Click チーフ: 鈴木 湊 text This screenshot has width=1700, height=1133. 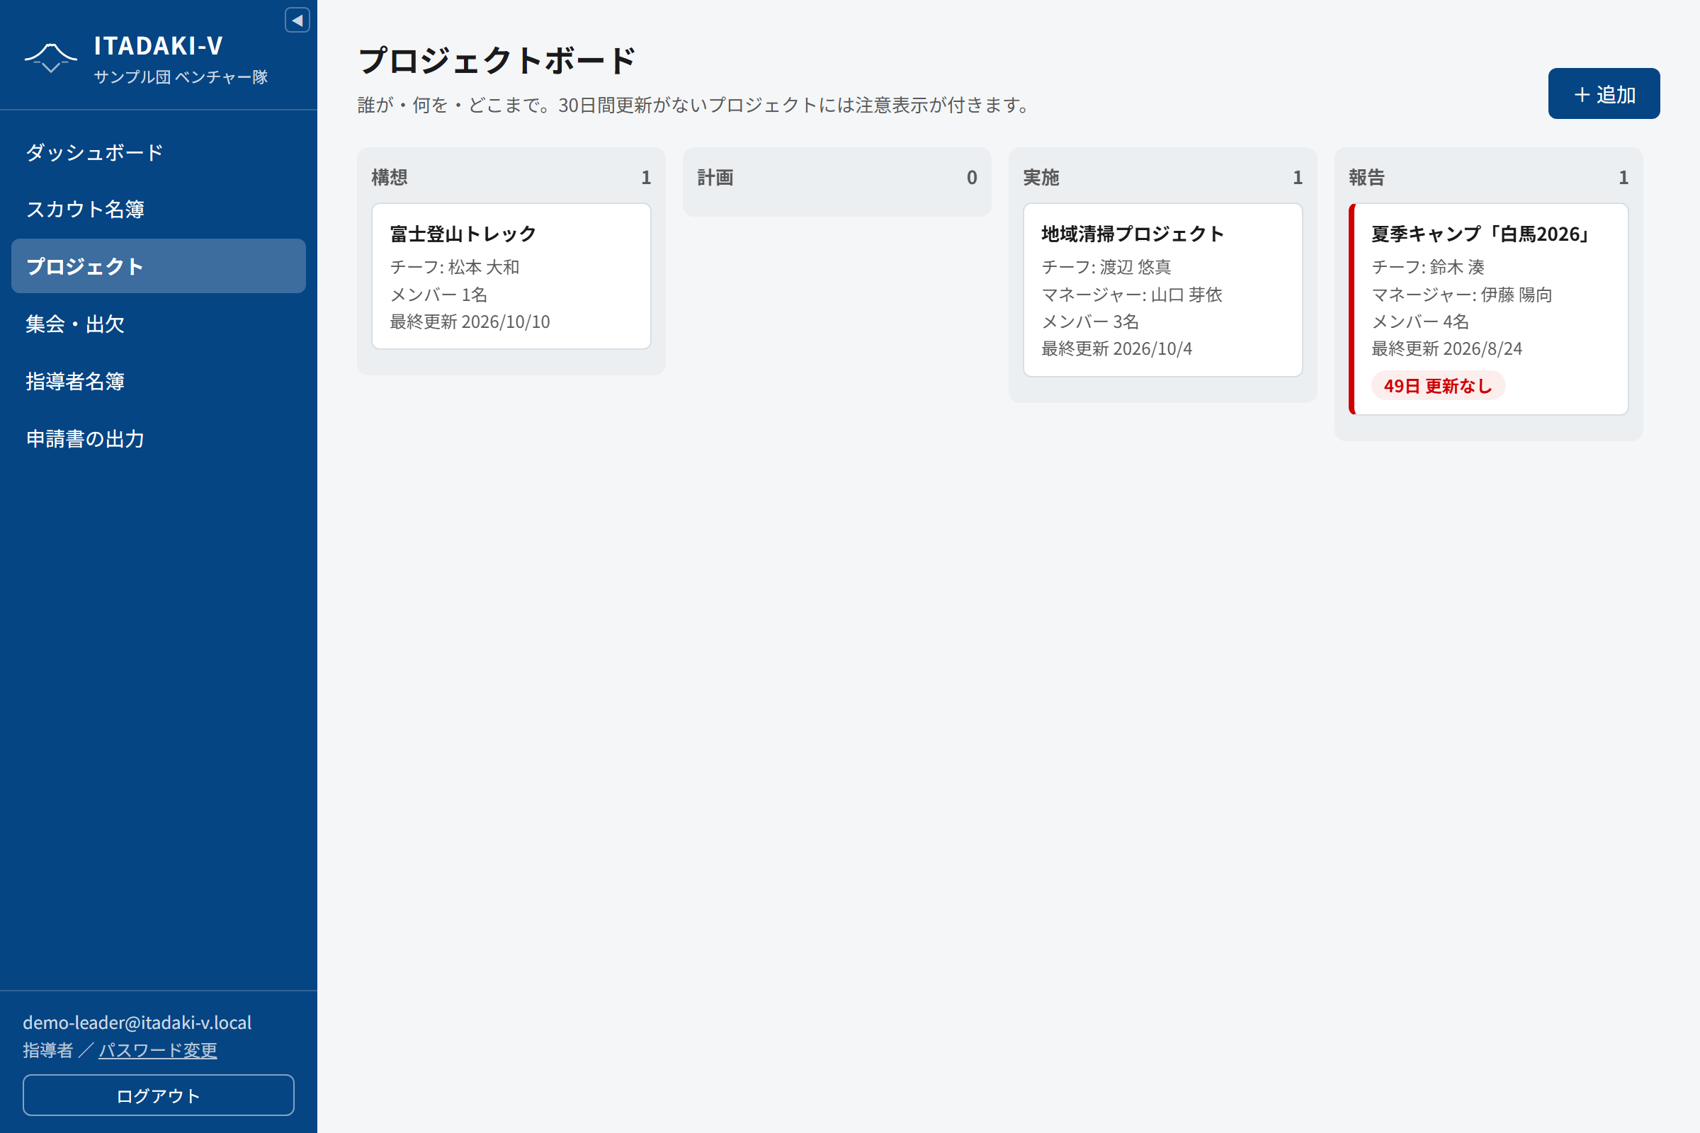[1427, 268]
